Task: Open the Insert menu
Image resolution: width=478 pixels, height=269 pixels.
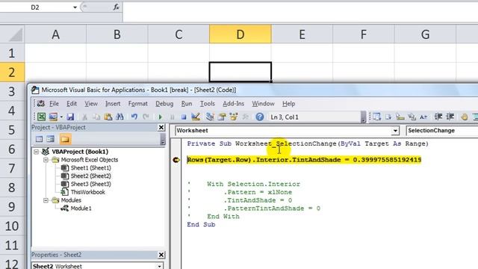Action: (113, 104)
